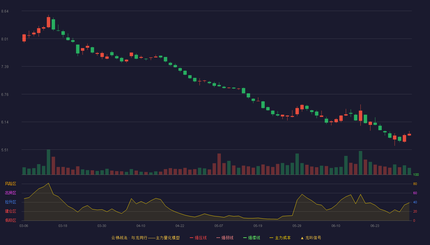Select the 03-30 date label

click(x=102, y=226)
